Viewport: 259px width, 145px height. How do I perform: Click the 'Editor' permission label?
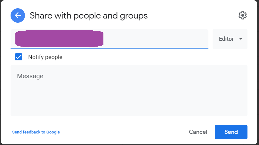click(226, 39)
